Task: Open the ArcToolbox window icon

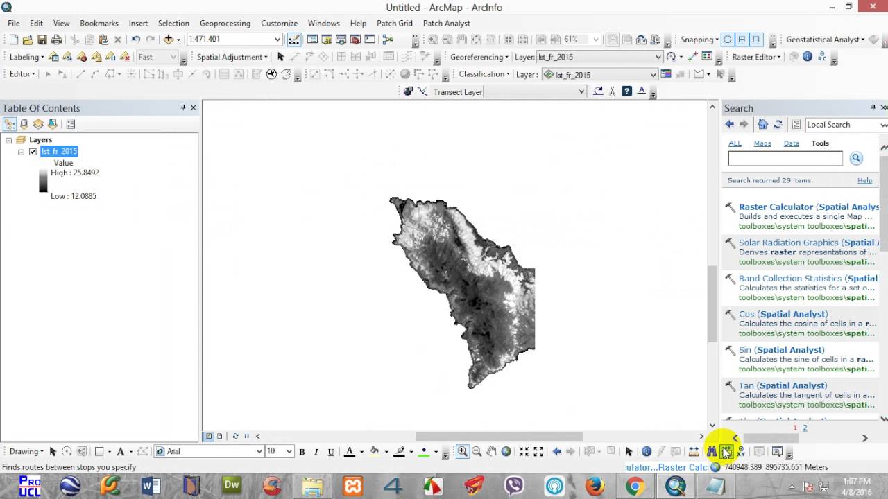Action: pos(356,40)
